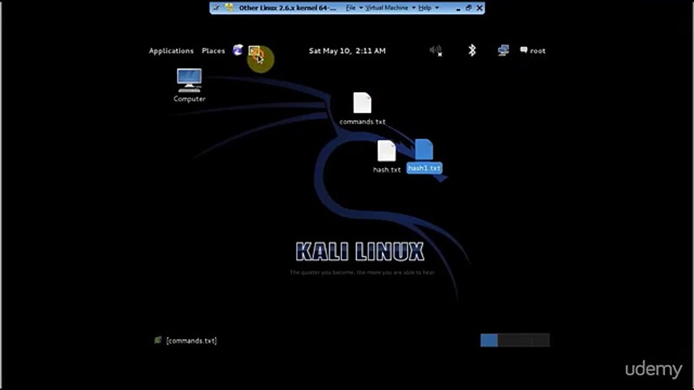The width and height of the screenshot is (694, 390).
Task: Switch to the second workspace in switcher
Action: pyautogui.click(x=506, y=340)
